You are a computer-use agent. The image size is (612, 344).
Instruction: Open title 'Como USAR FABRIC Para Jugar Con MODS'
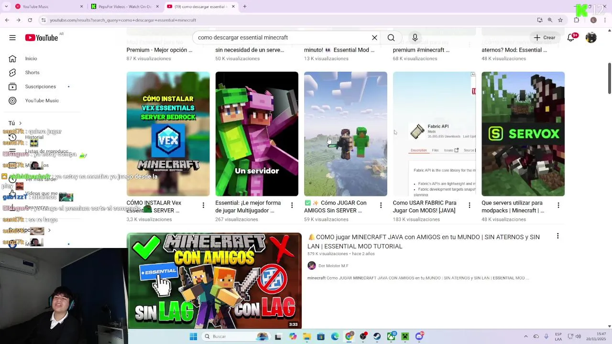pyautogui.click(x=425, y=206)
